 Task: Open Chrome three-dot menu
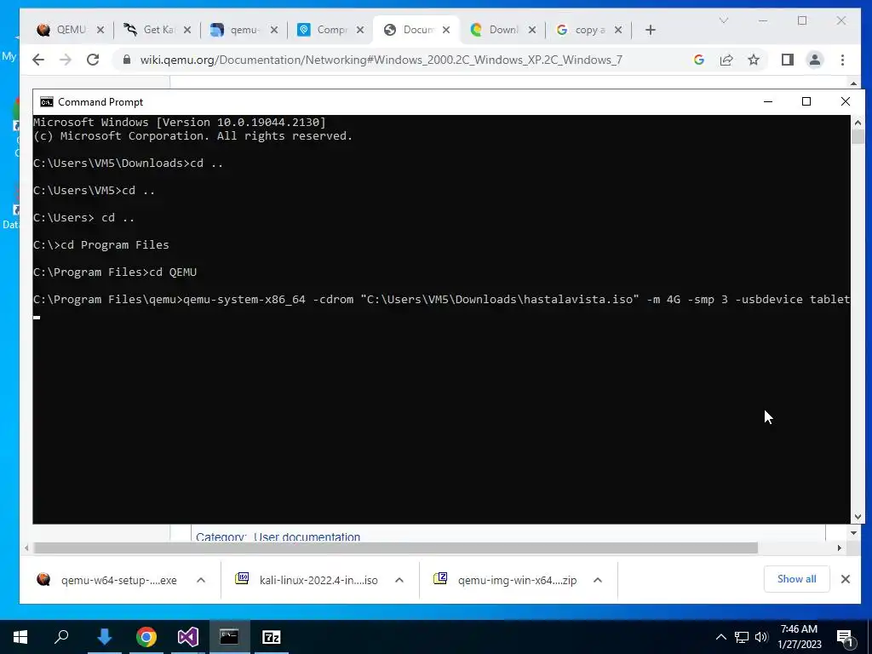tap(842, 60)
